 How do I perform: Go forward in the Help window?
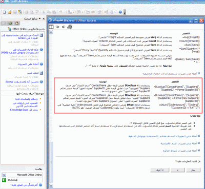(x=64, y=27)
